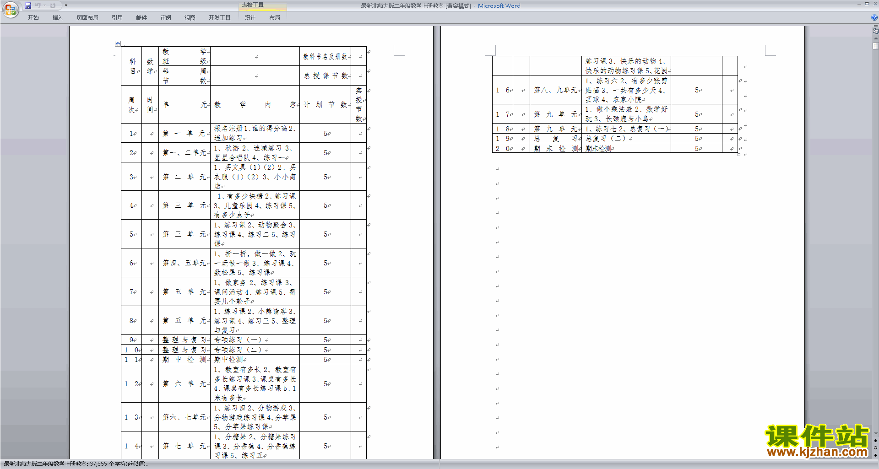Click the 教科书名及册数 header cell
Screen dimensions: 879x469
click(326, 56)
